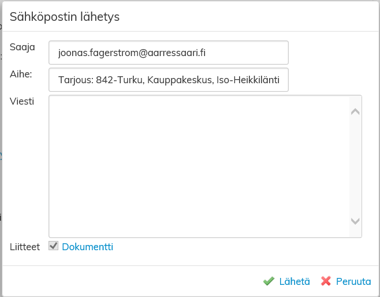This screenshot has height=297, width=380.
Task: Click the Viesti label
Action: (x=22, y=101)
